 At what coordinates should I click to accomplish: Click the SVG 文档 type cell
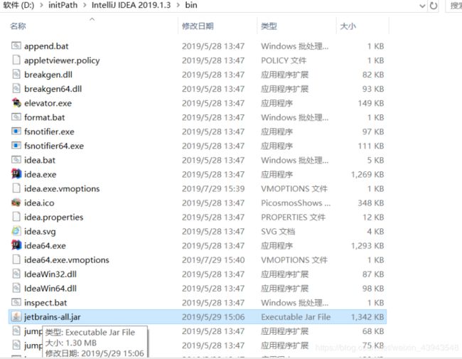click(x=278, y=231)
